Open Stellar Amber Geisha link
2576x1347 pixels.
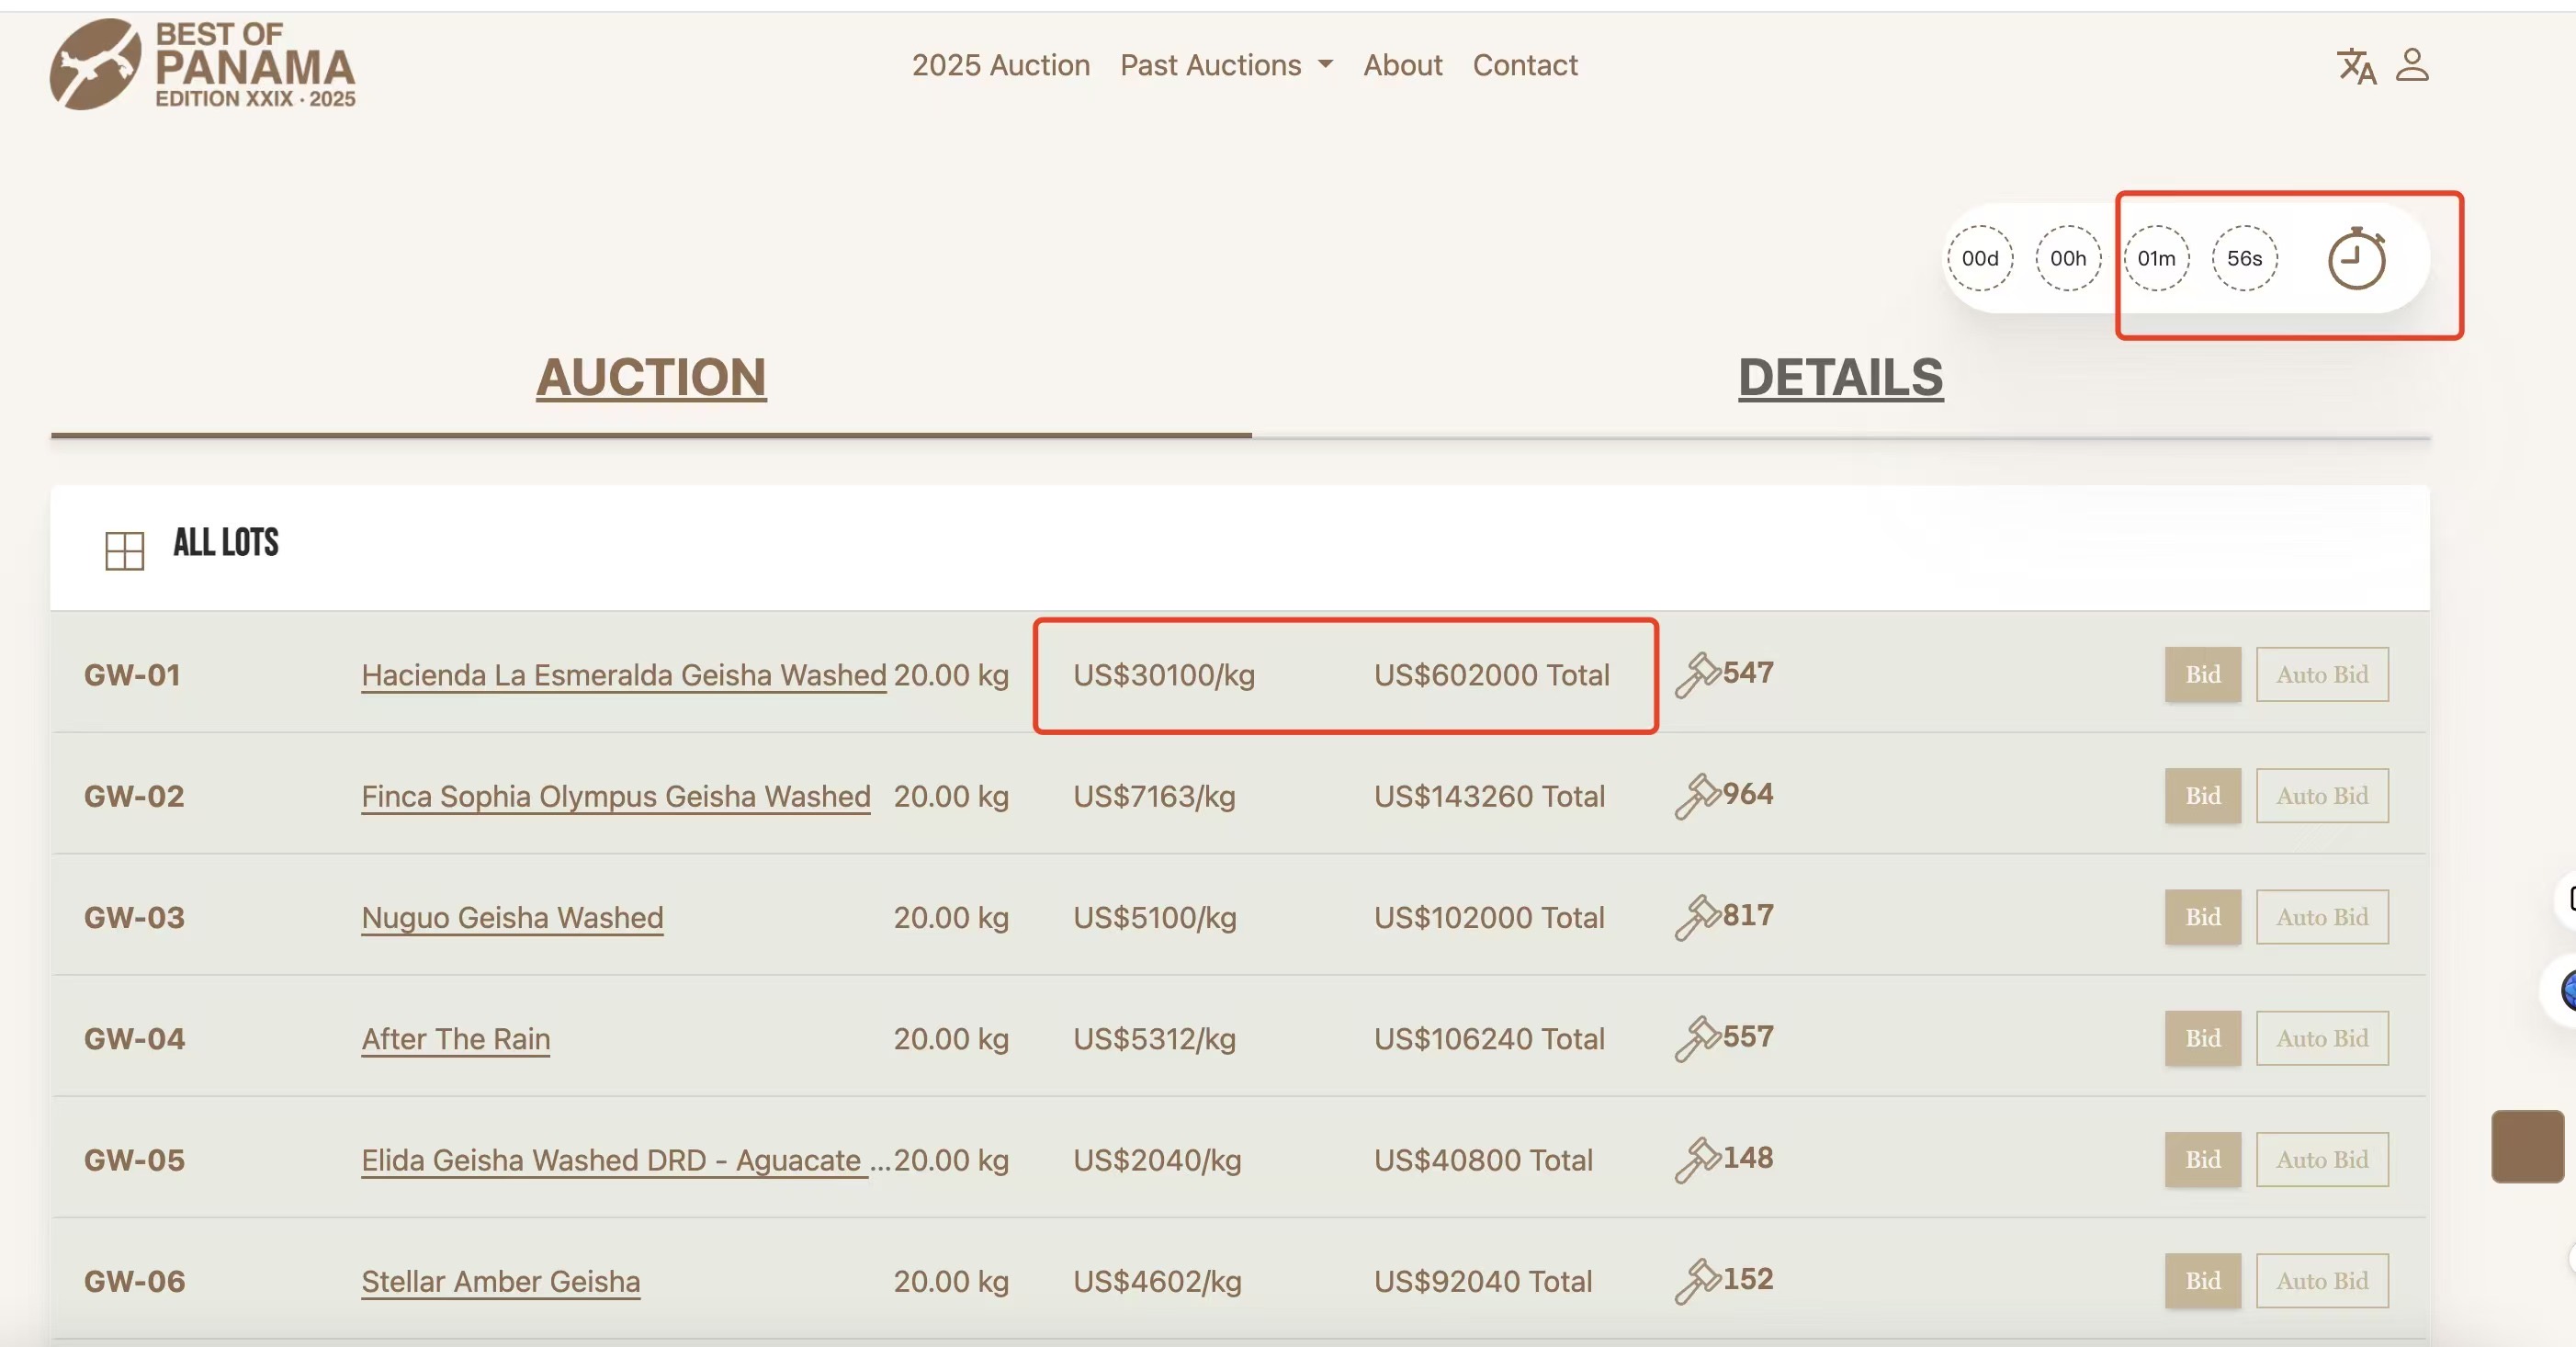[501, 1281]
